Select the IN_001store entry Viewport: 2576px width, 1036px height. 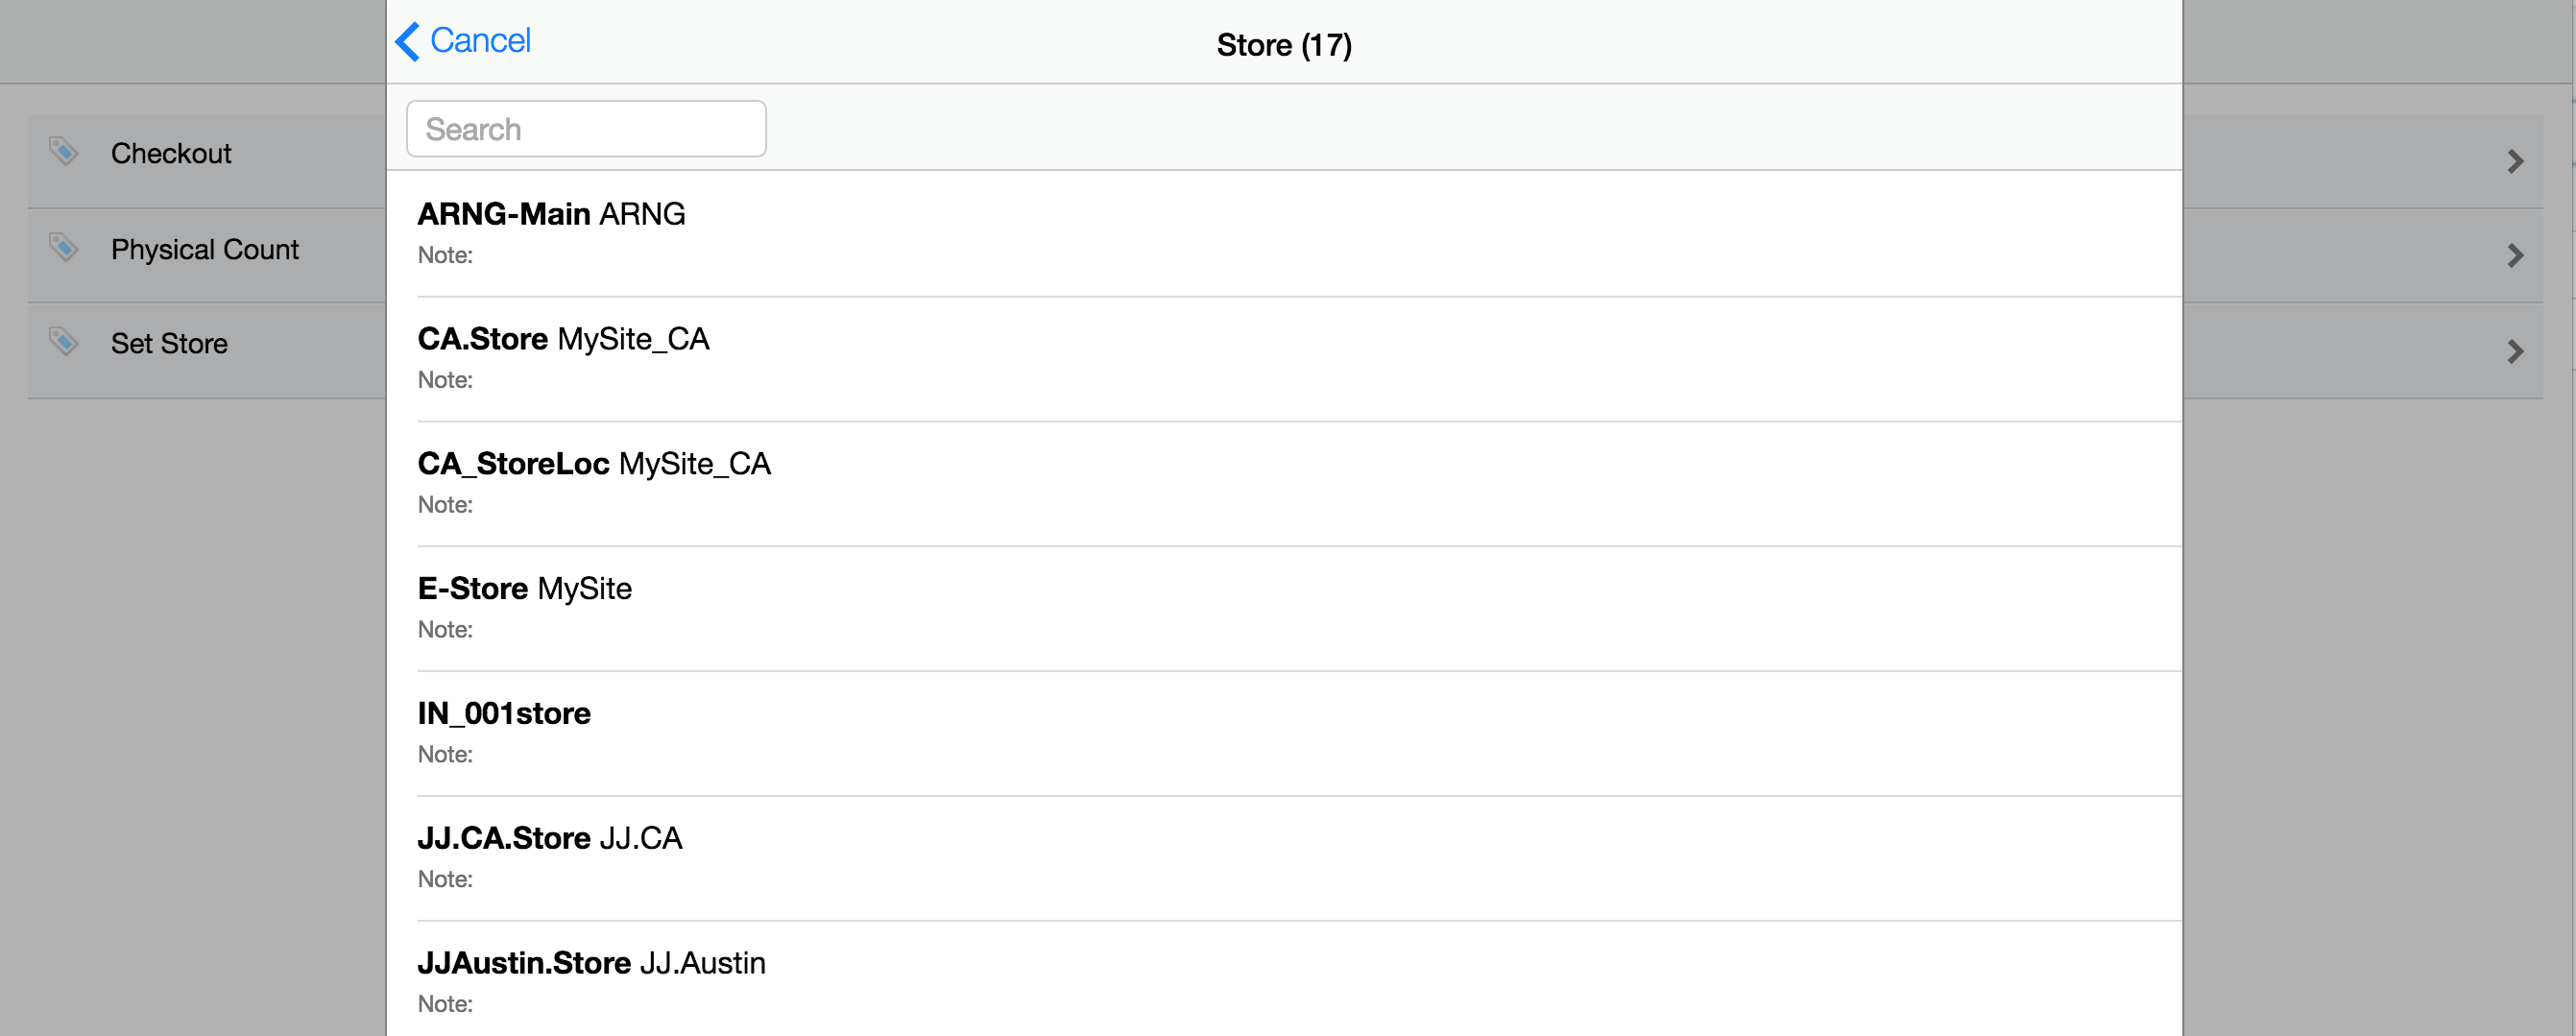tap(504, 714)
